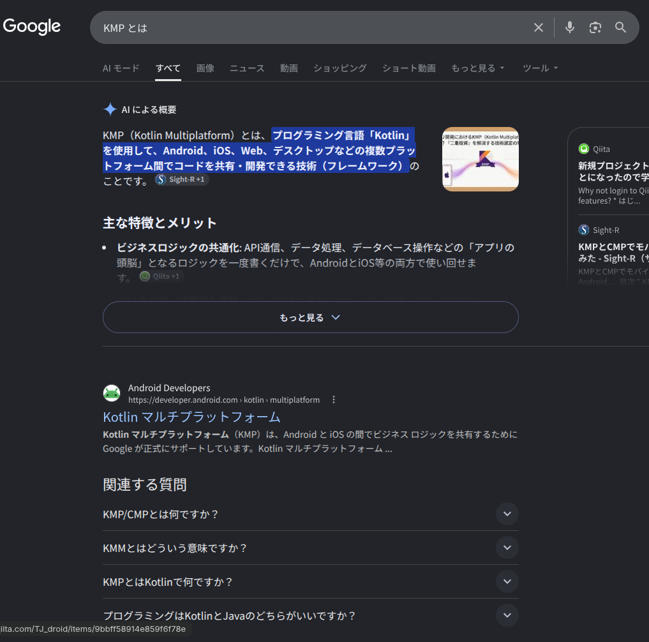Image resolution: width=649 pixels, height=642 pixels.
Task: Submit search with magnifying glass icon
Action: point(620,27)
